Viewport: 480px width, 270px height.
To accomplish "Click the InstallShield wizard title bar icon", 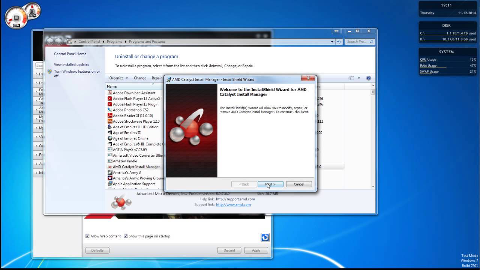I will [169, 79].
